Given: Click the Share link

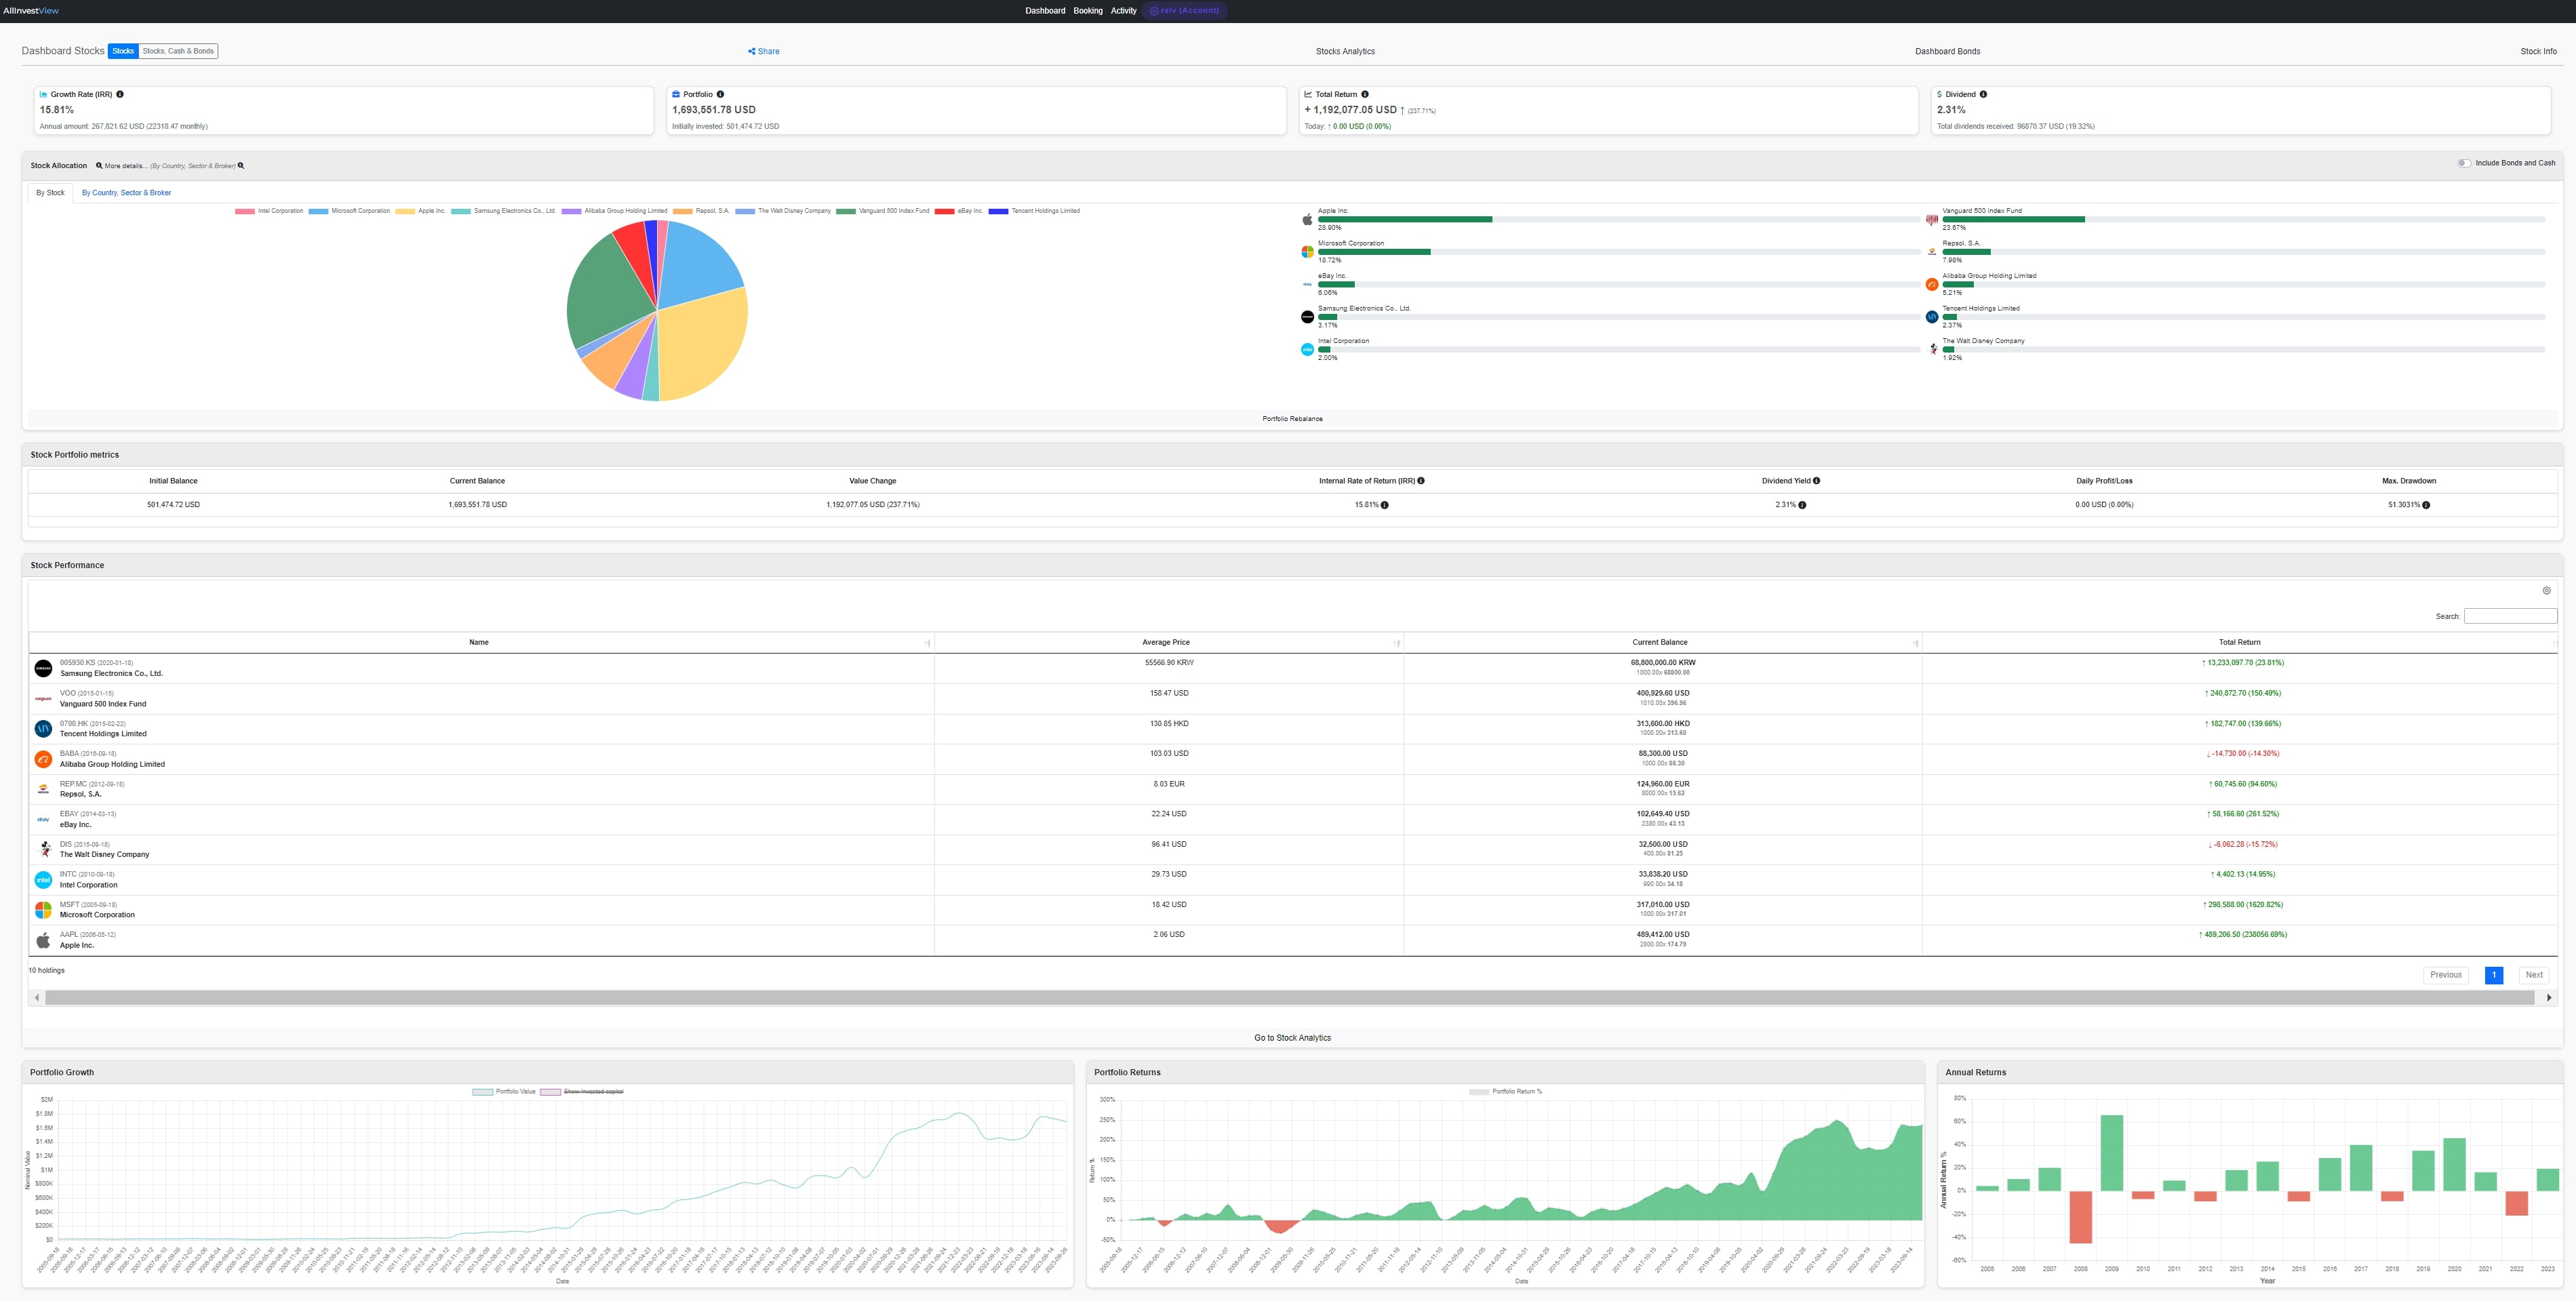Looking at the screenshot, I should (x=764, y=52).
